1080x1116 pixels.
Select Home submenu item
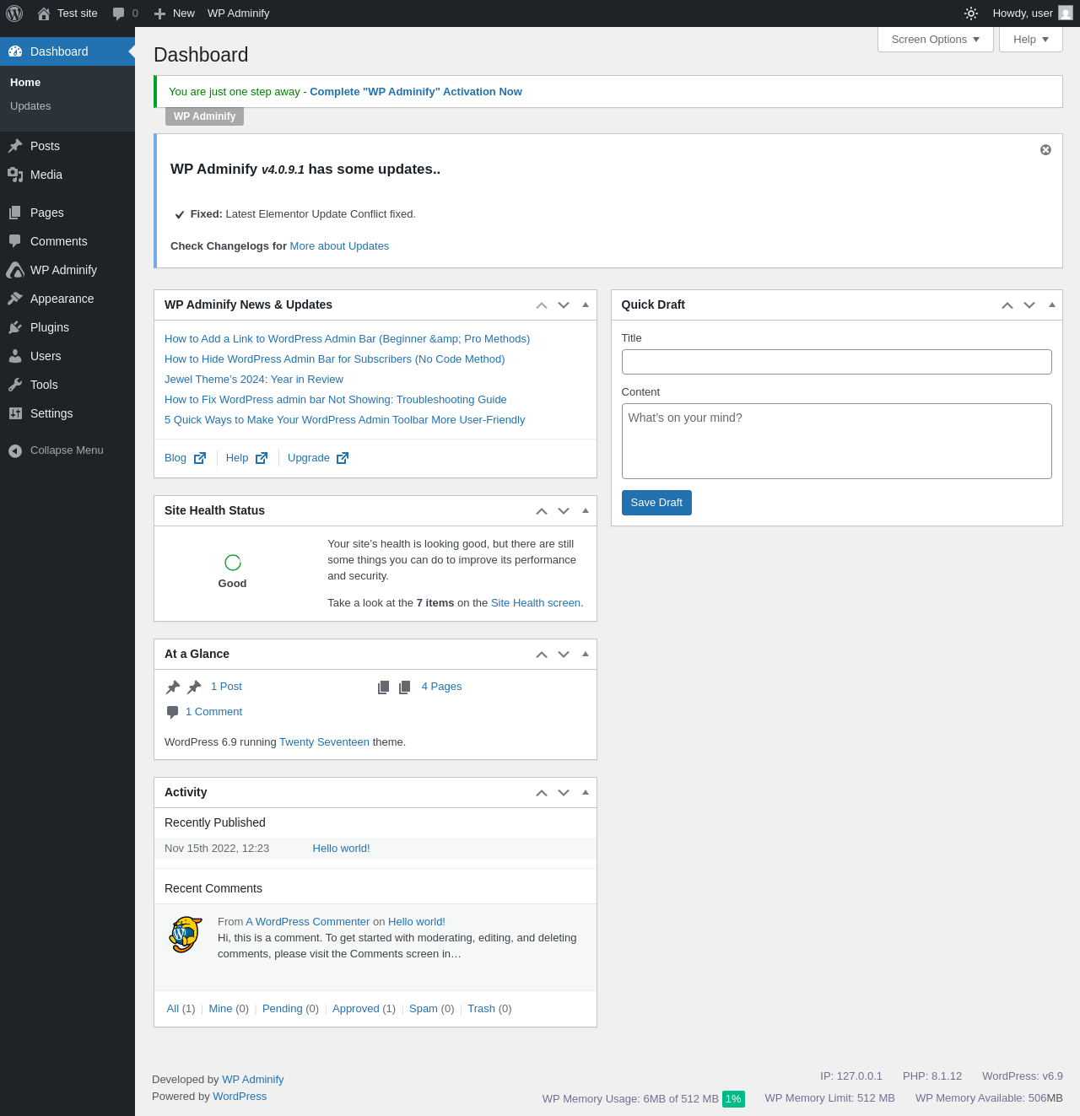[25, 83]
